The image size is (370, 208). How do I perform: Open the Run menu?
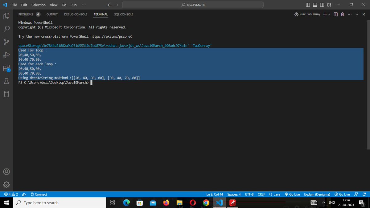pos(73,5)
